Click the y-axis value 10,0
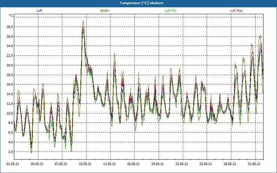Image resolution: width=277 pixels, height=173 pixels. point(10,113)
